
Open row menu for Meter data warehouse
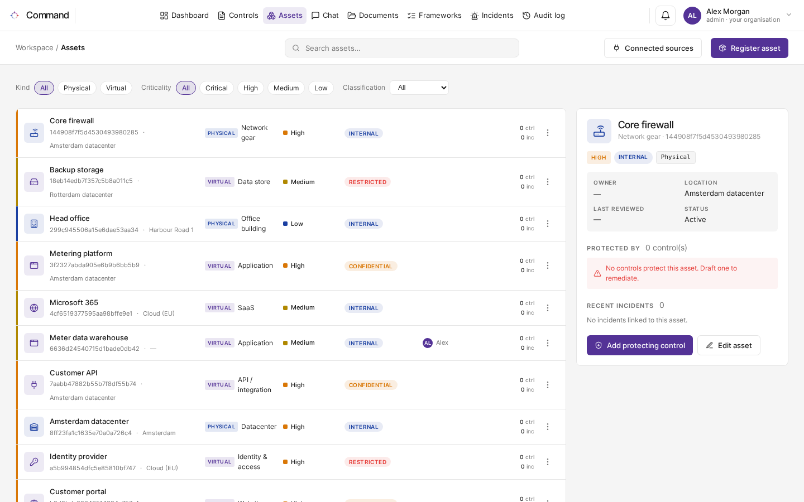[x=548, y=343]
